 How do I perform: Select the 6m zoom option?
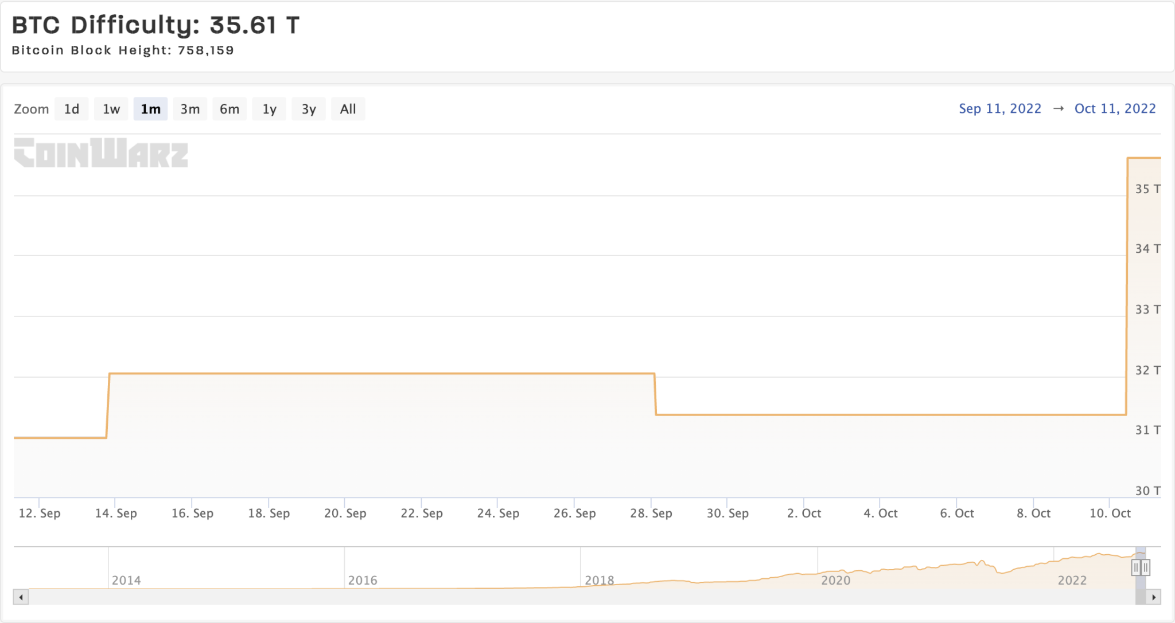click(x=229, y=108)
